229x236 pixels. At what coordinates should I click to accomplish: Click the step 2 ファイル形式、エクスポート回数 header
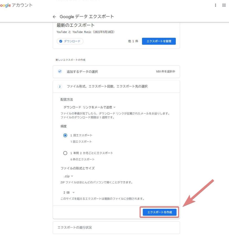pos(116,87)
